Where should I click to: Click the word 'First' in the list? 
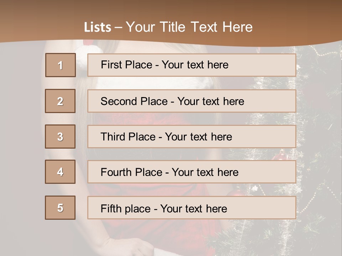tap(111, 65)
